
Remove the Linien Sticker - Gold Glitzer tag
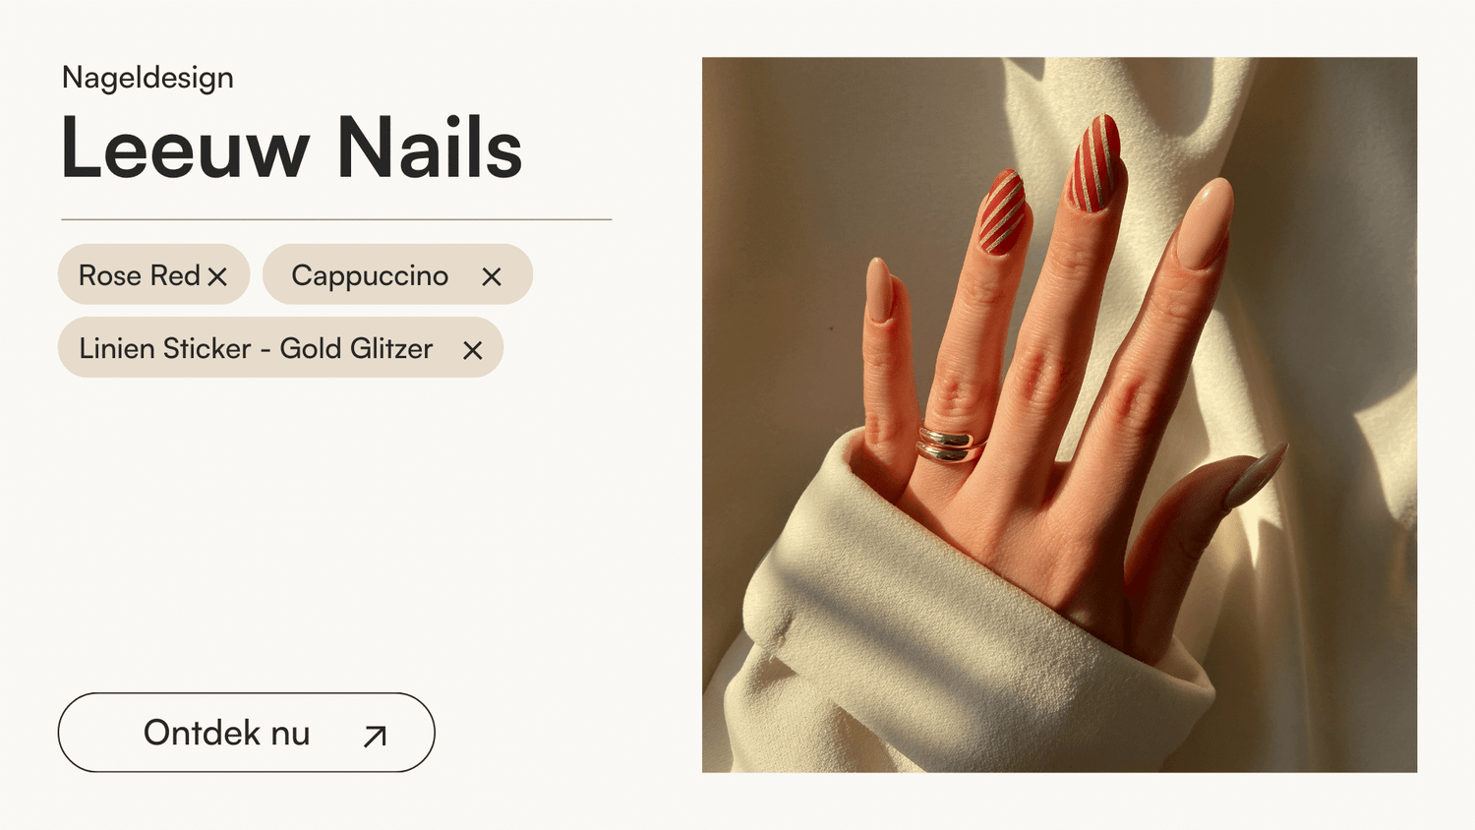[x=473, y=350]
